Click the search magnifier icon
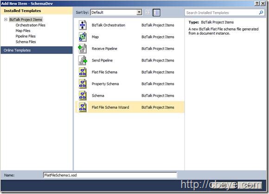 pyautogui.click(x=261, y=13)
